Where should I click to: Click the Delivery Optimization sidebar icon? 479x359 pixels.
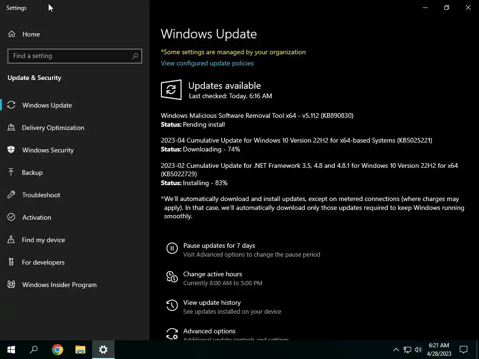[x=11, y=128]
